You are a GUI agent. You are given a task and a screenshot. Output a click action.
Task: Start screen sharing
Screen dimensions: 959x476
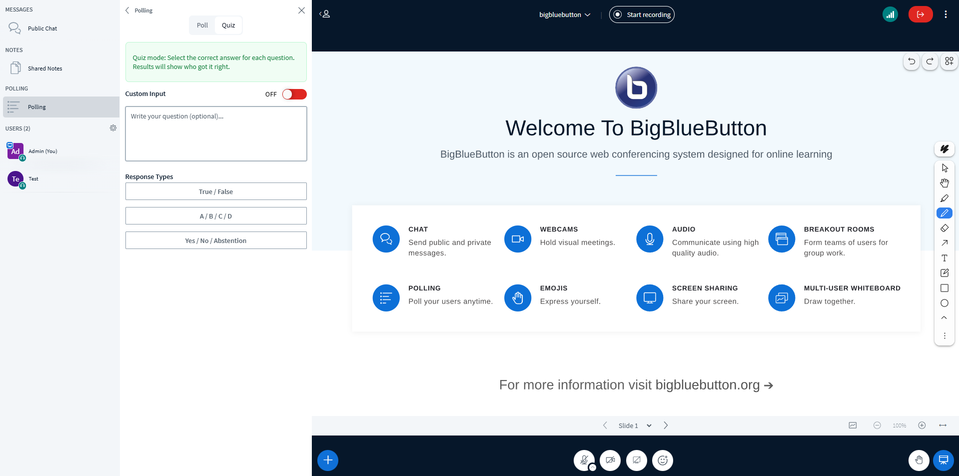pyautogui.click(x=637, y=460)
